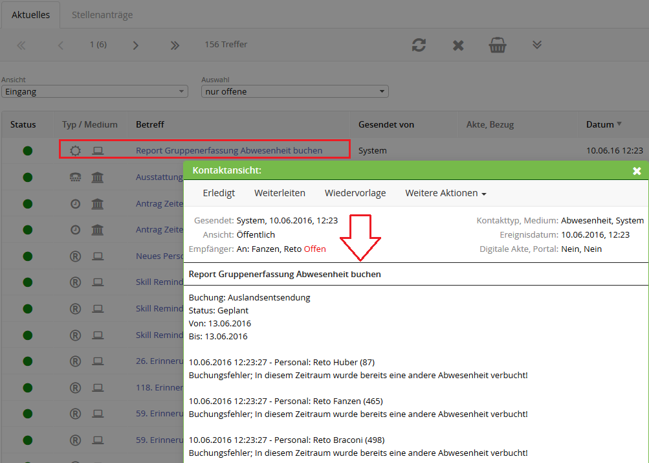This screenshot has width=649, height=463.
Task: Open the 26. Erinneru subject link
Action: 159,361
